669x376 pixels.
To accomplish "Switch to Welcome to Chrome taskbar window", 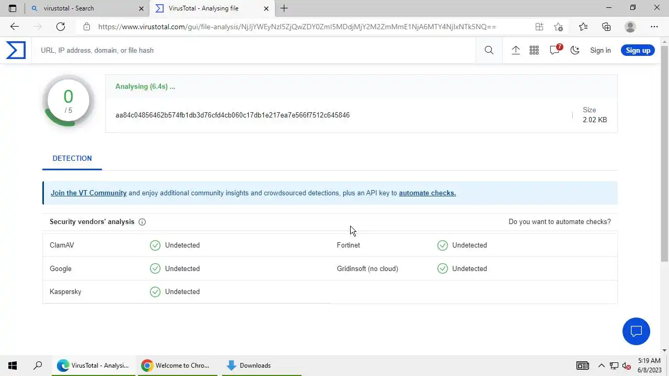I will pyautogui.click(x=177, y=366).
